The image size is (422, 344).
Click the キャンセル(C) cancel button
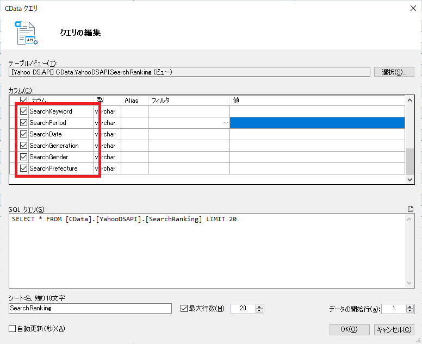[394, 329]
